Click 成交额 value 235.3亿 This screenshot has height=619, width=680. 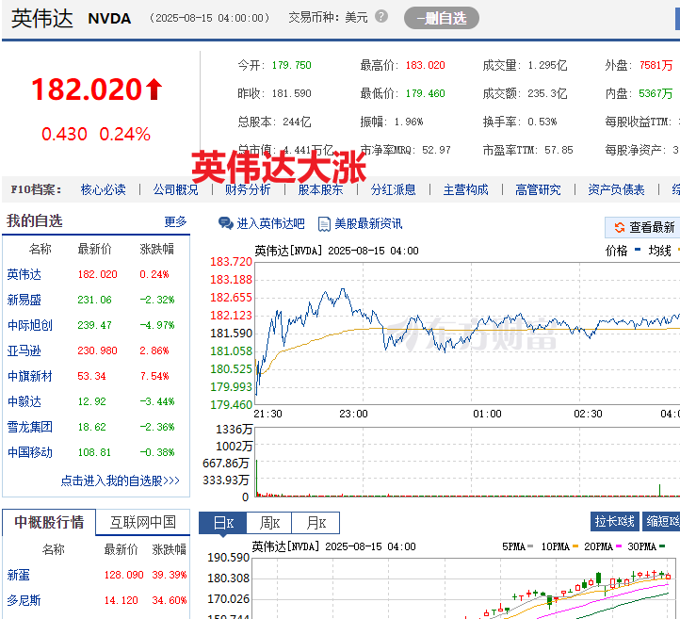[x=547, y=93]
